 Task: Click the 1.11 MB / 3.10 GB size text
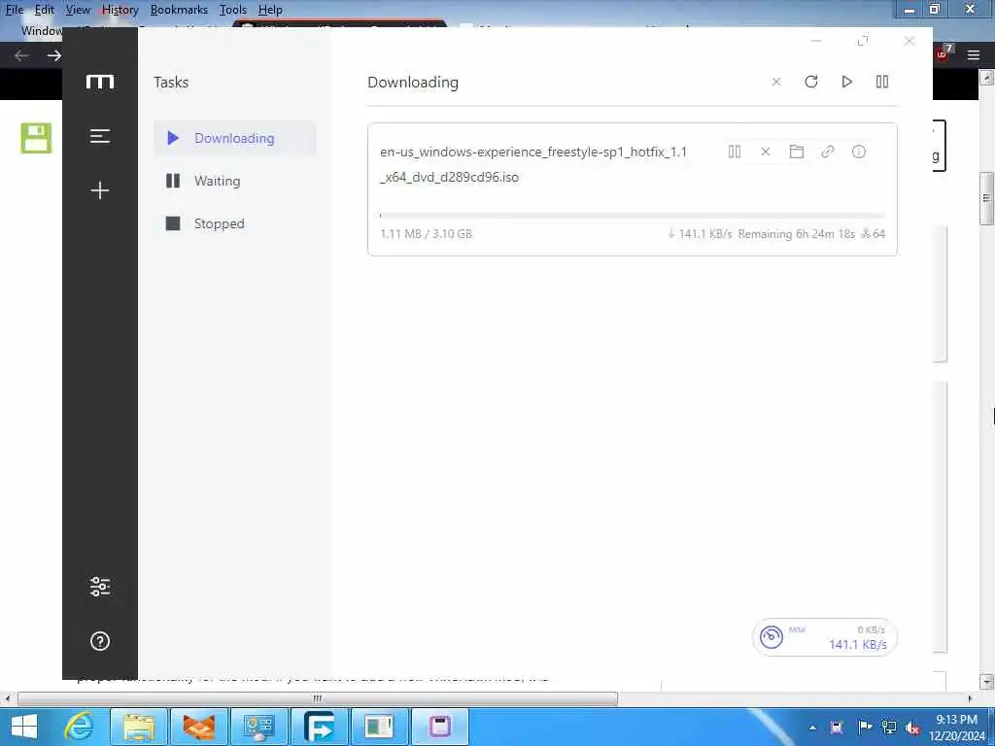click(426, 234)
